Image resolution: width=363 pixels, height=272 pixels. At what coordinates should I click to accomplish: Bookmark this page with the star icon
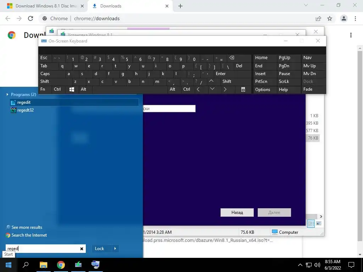click(330, 18)
